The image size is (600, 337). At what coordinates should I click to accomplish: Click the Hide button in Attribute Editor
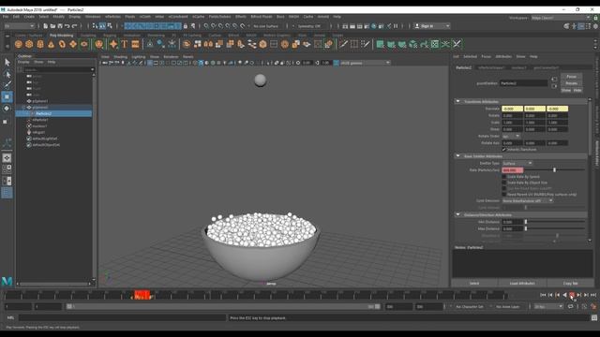pyautogui.click(x=577, y=90)
